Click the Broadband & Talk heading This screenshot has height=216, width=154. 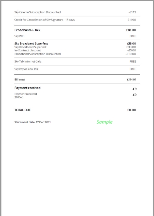(x=27, y=30)
